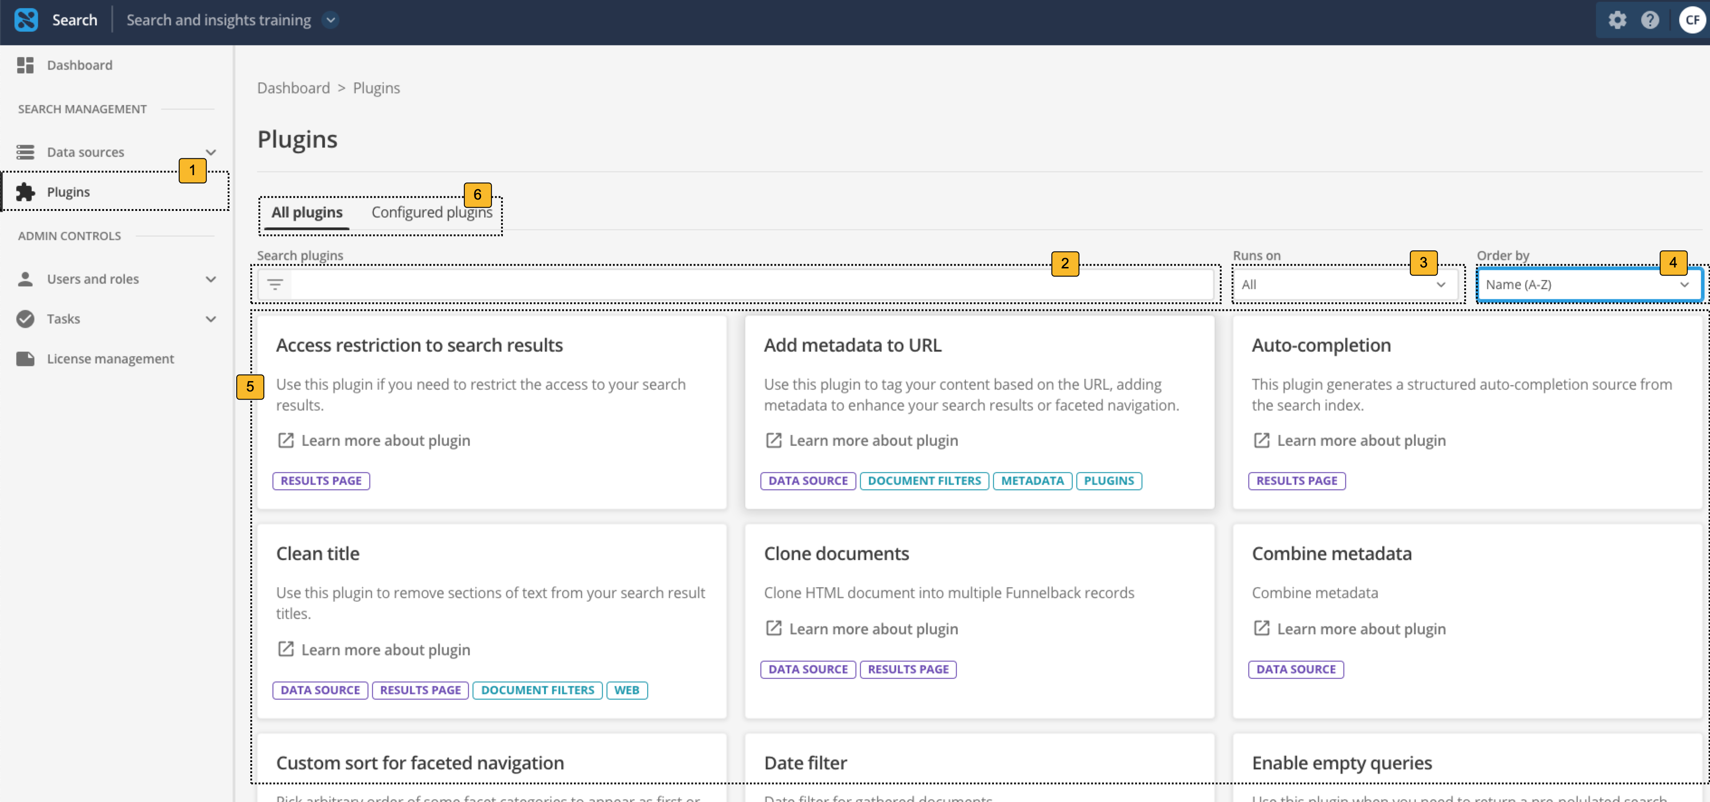Select the All plugins tab
The width and height of the screenshot is (1710, 802).
[307, 212]
